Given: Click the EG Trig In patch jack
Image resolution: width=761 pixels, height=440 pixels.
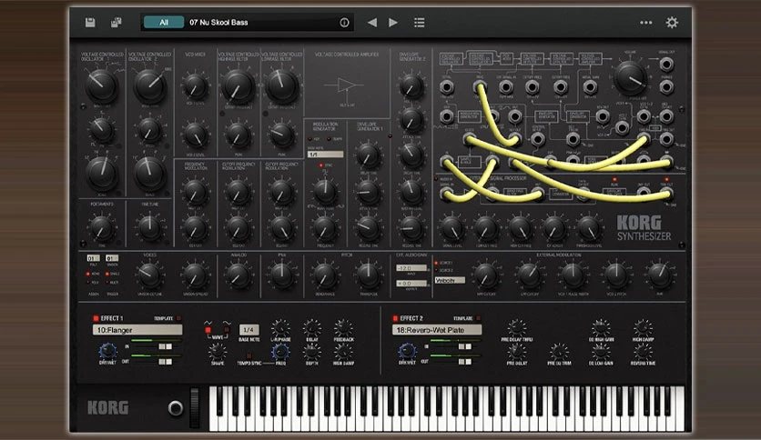Looking at the screenshot, I should click(573, 140).
